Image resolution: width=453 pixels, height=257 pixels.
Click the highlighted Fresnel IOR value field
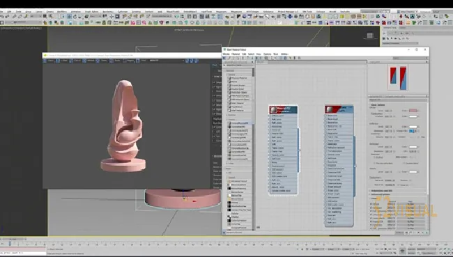tap(413, 131)
